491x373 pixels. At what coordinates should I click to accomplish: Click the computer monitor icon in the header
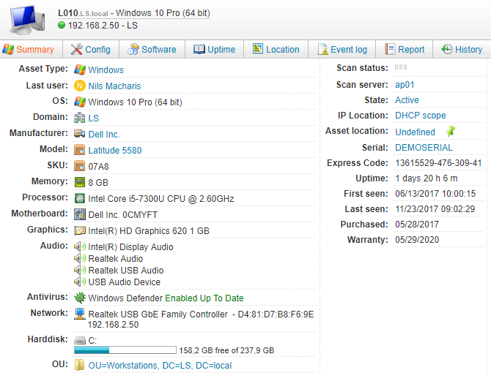[x=28, y=19]
